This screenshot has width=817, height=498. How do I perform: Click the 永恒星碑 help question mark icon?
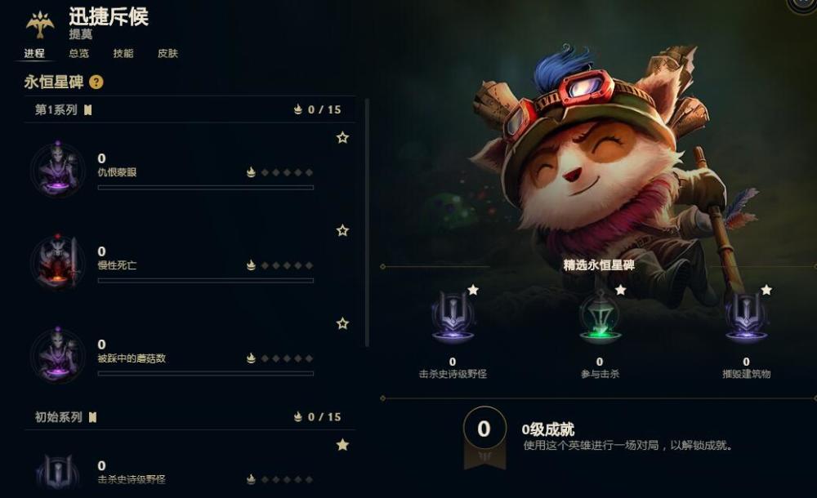96,82
